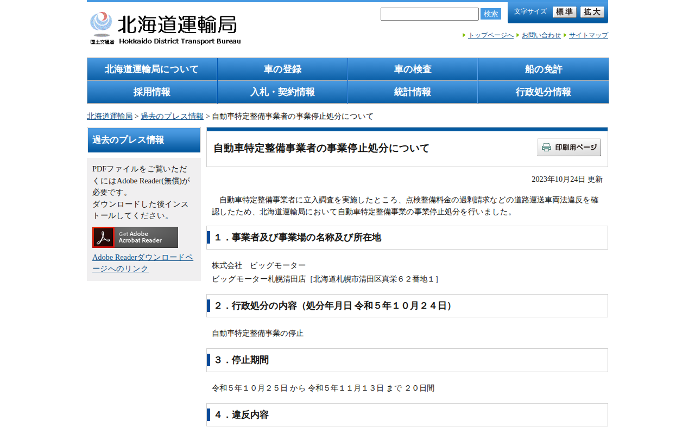Open the 車の登録 menu item
The image size is (695, 434).
point(282,69)
